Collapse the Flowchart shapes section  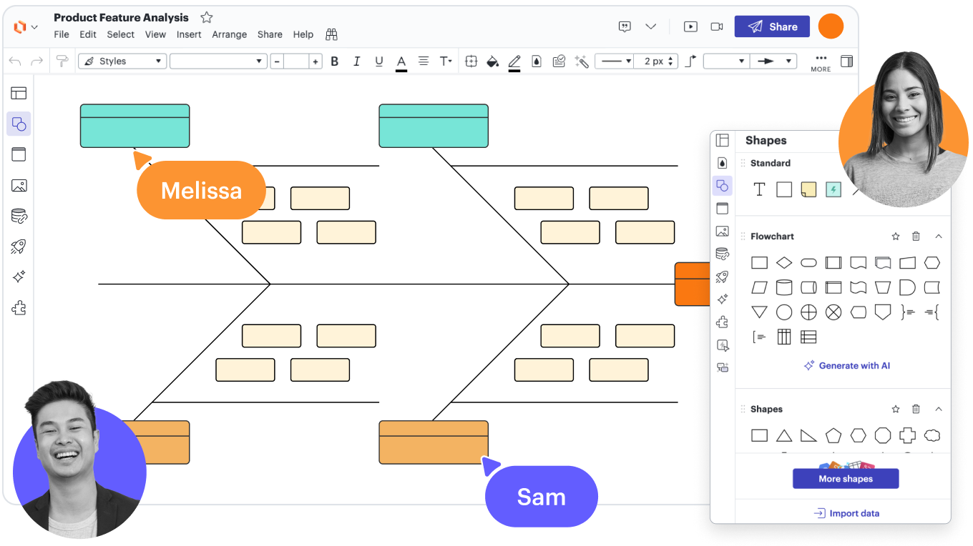coord(939,237)
